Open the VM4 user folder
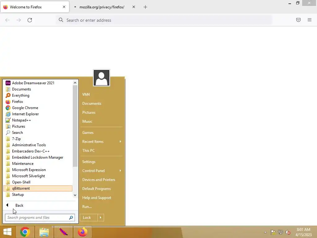317x238 pixels. click(x=102, y=95)
